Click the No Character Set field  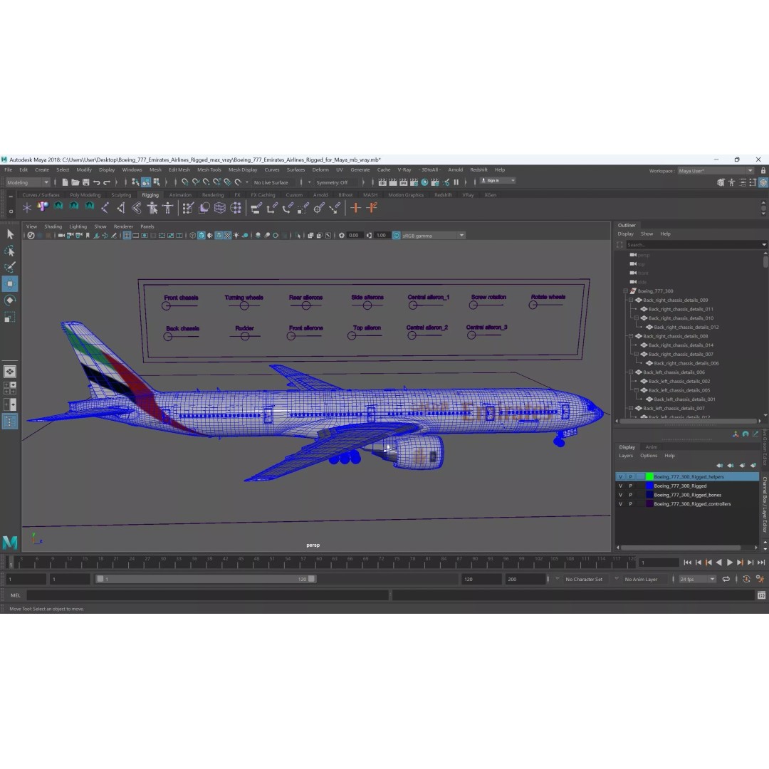click(x=584, y=579)
